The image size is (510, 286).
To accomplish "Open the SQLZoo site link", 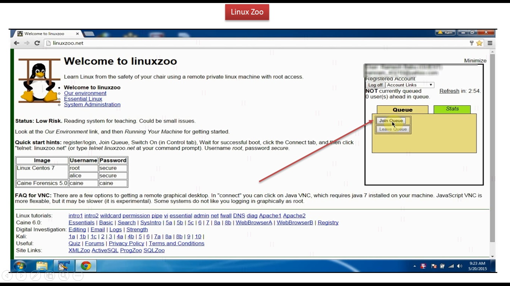I will coord(154,250).
